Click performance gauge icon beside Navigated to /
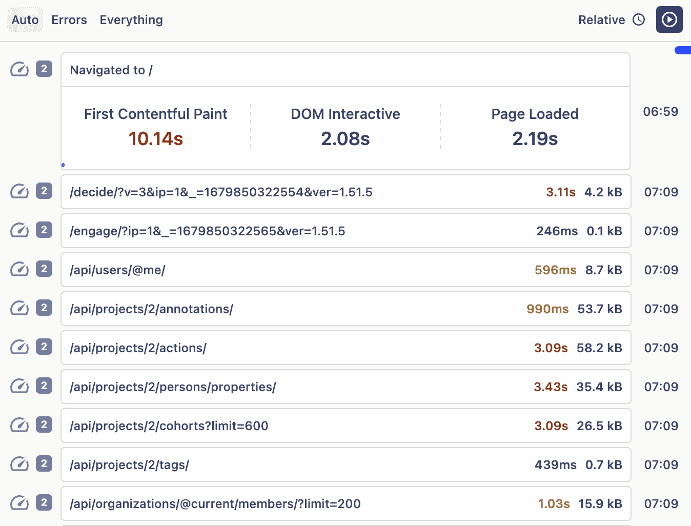This screenshot has width=691, height=526. click(19, 69)
